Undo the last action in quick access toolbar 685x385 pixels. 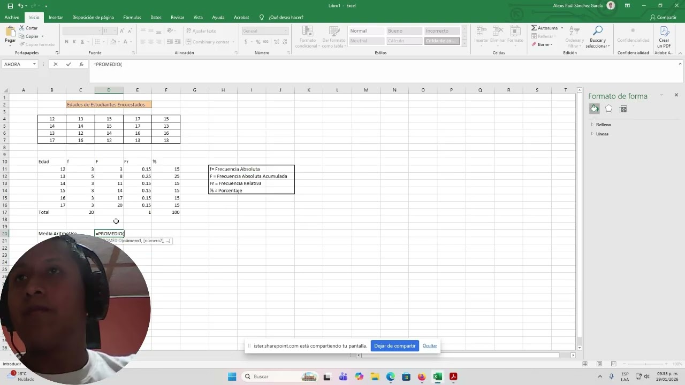[x=20, y=5]
